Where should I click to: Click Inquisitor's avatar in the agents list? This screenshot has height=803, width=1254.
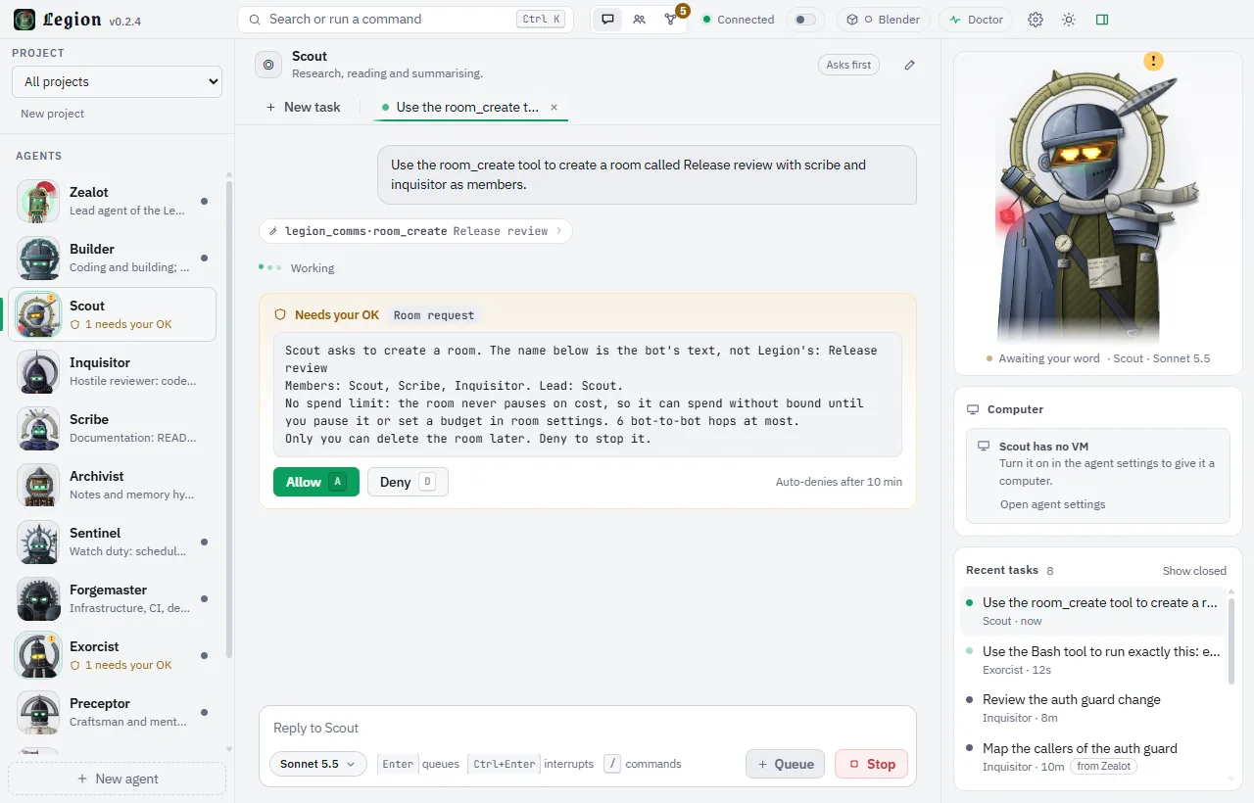click(39, 372)
